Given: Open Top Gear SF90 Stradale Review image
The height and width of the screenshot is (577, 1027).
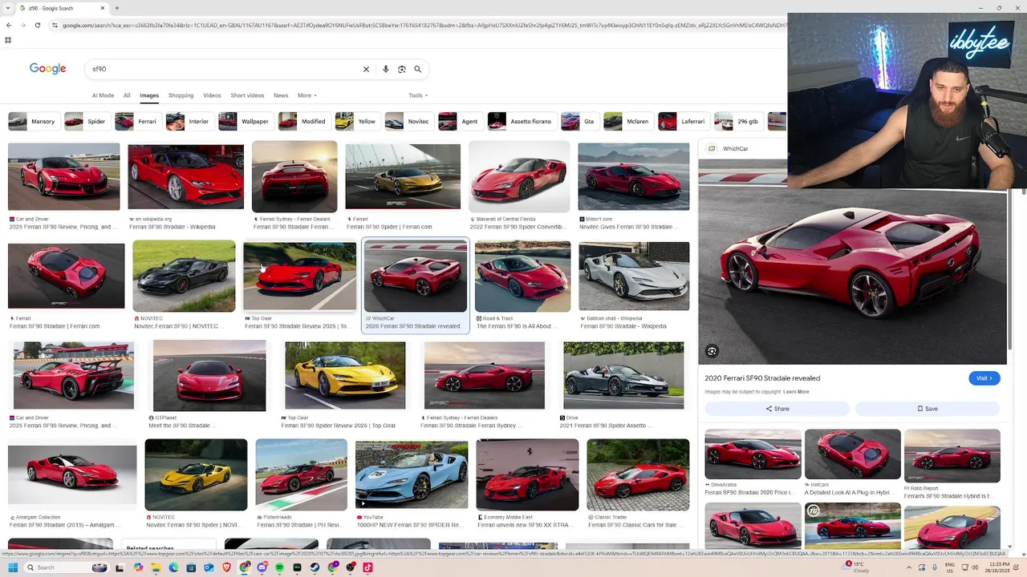Looking at the screenshot, I should pos(299,276).
